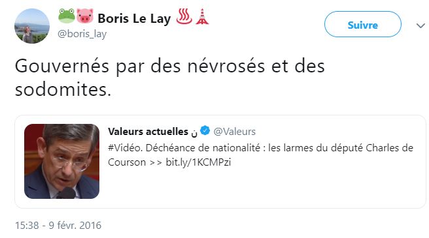Open the bit.ly/1KCMPzi link
The image size is (429, 238).
[198, 162]
